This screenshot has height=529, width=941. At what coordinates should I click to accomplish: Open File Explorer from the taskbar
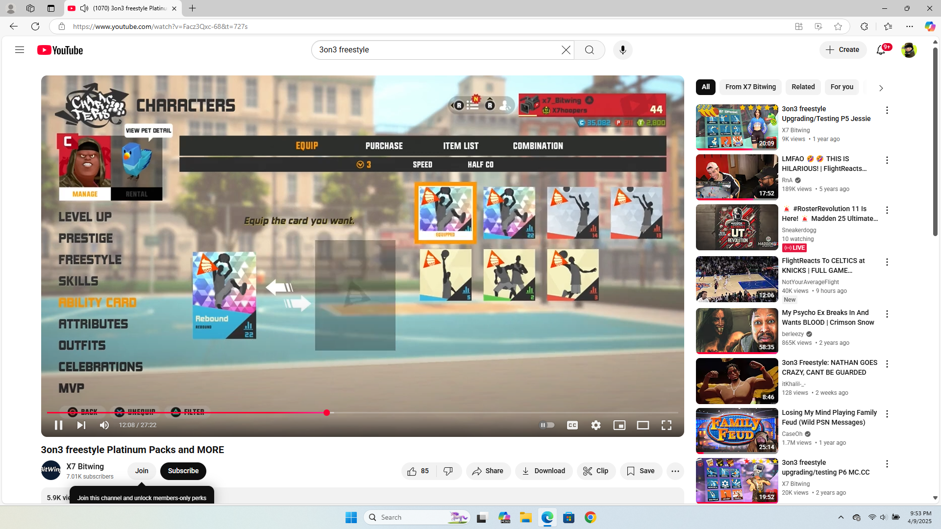pyautogui.click(x=525, y=518)
